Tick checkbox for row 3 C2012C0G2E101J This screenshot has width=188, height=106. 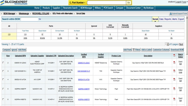pyautogui.click(x=3, y=71)
